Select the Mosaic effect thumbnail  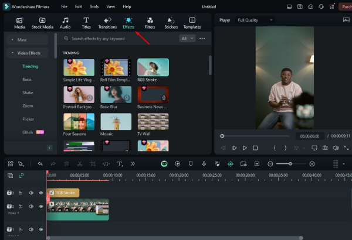pyautogui.click(x=116, y=121)
